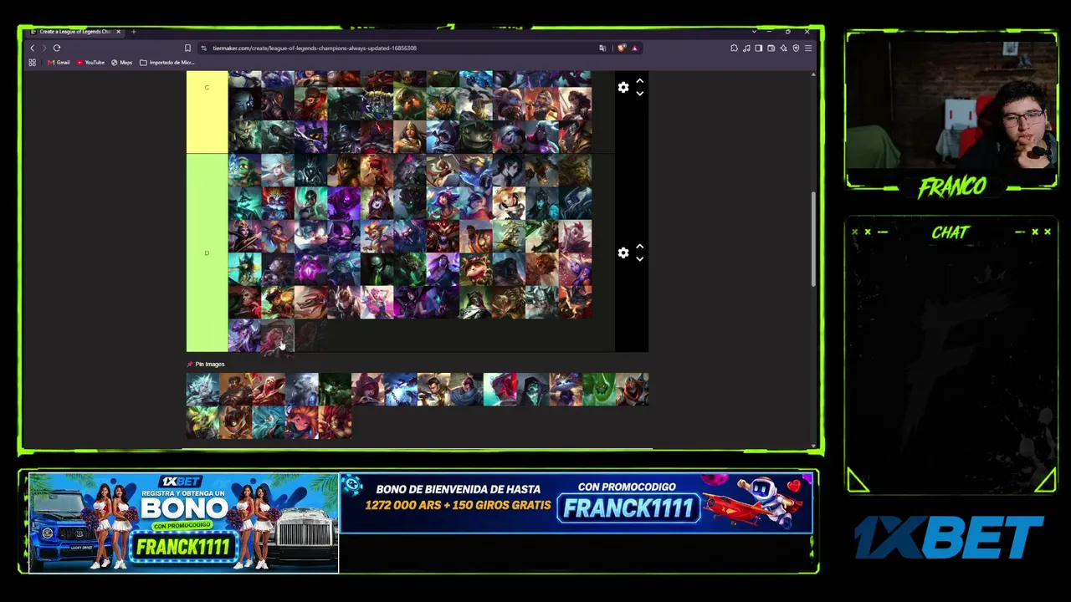Open the Gmail bookmark

pos(59,63)
